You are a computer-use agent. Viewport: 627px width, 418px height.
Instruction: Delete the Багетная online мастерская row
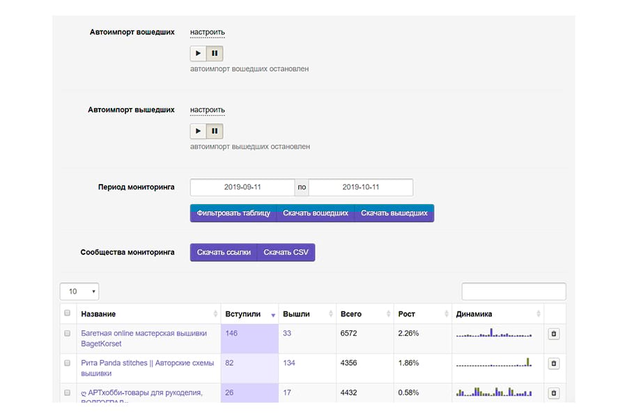point(554,334)
